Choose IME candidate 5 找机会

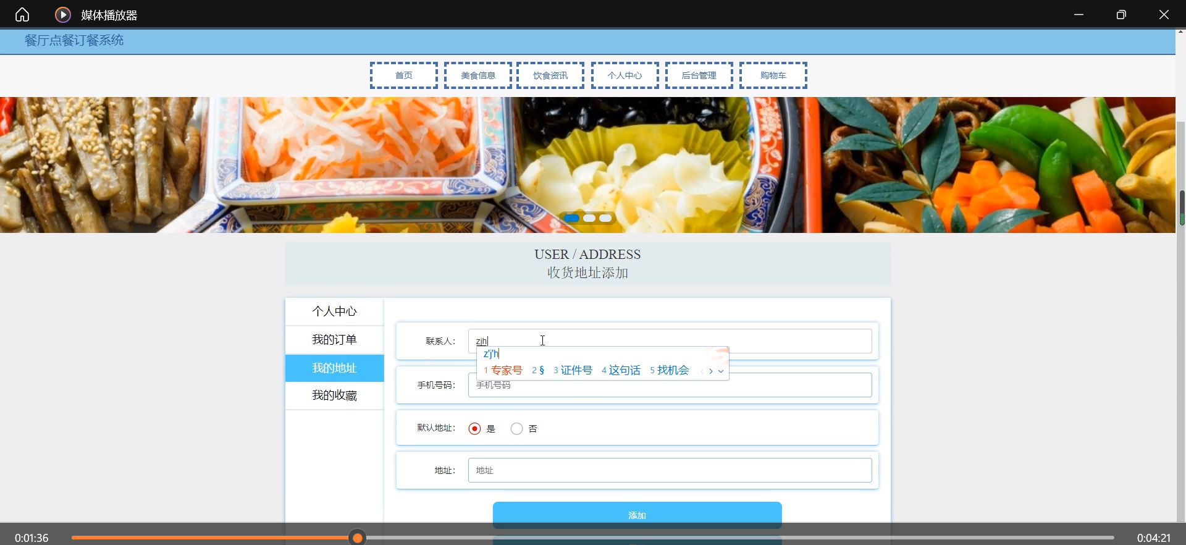(x=669, y=370)
